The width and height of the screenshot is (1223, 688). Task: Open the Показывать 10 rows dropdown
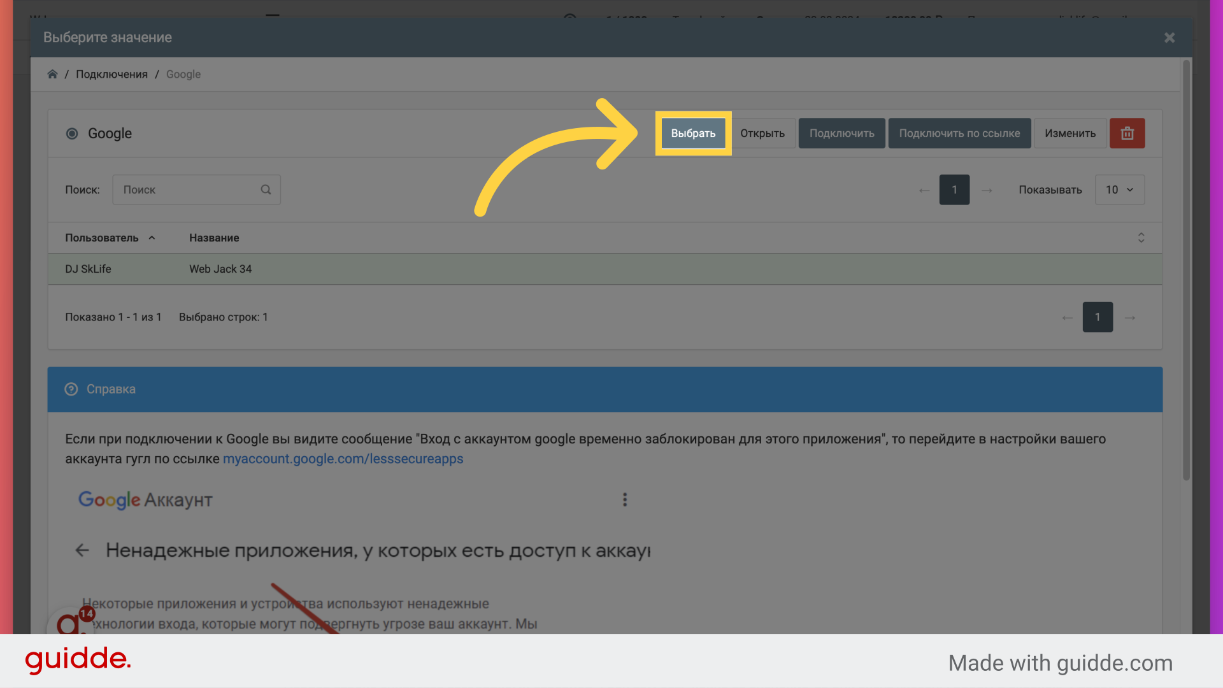[1119, 189]
